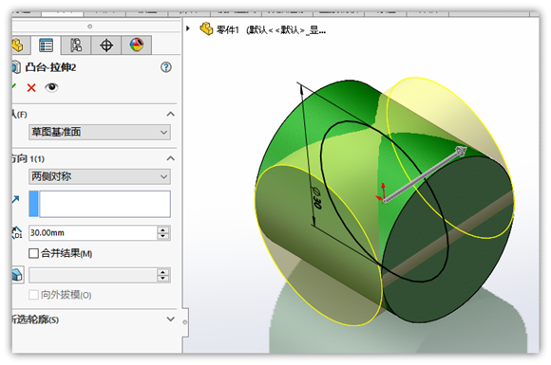The width and height of the screenshot is (551, 365).
Task: Increase depth with the spinner up arrow
Action: (x=163, y=229)
